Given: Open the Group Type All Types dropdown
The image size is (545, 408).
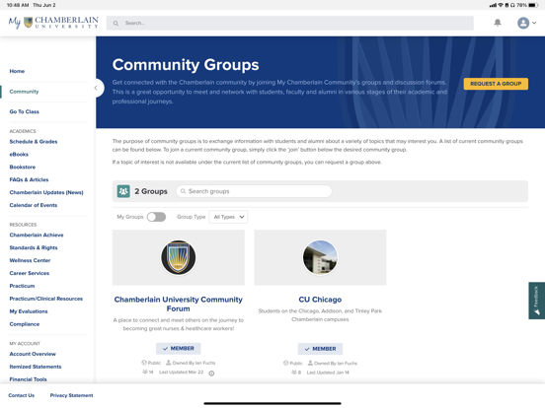Looking at the screenshot, I should (x=228, y=217).
